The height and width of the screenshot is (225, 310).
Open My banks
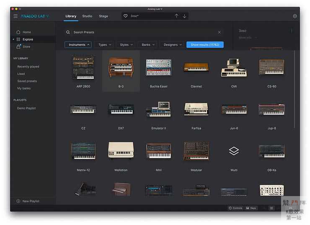(x=24, y=88)
